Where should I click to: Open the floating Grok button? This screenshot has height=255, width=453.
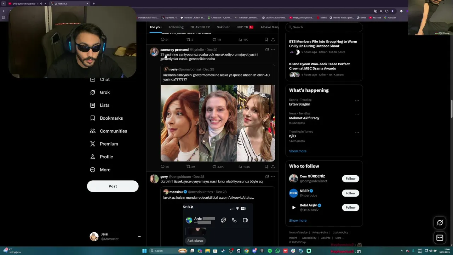click(x=440, y=223)
